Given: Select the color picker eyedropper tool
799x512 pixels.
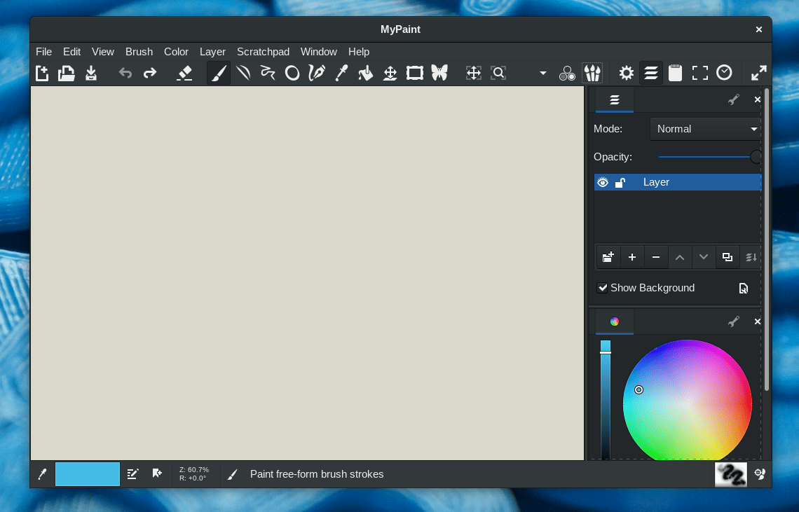Looking at the screenshot, I should pyautogui.click(x=341, y=73).
